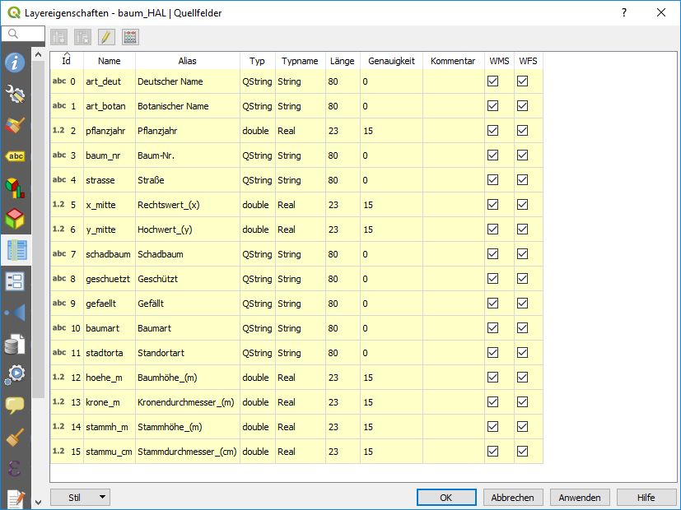Click the Anwenden button
The width and height of the screenshot is (681, 510).
tap(580, 497)
